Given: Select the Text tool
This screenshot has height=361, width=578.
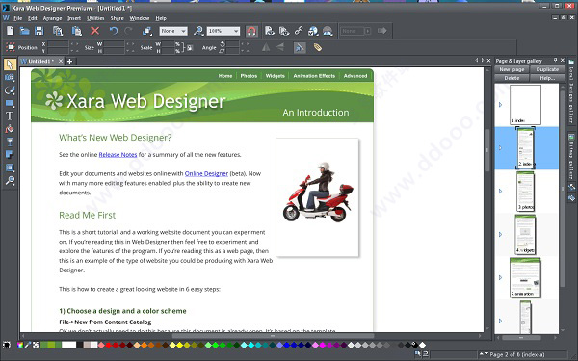Looking at the screenshot, I should (x=10, y=116).
